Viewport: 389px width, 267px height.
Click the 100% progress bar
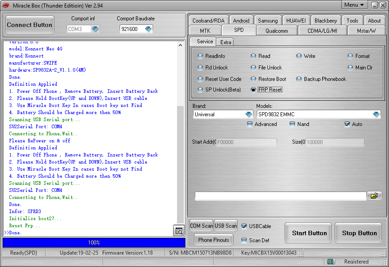pos(94,242)
